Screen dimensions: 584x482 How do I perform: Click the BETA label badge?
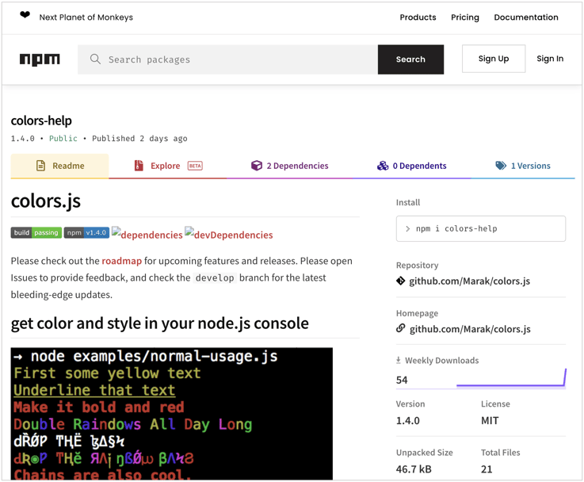click(x=195, y=166)
